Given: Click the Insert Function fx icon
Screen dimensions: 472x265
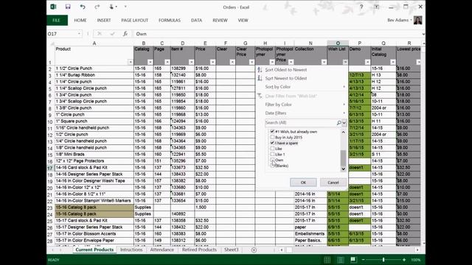Looking at the screenshot, I should 125,34.
